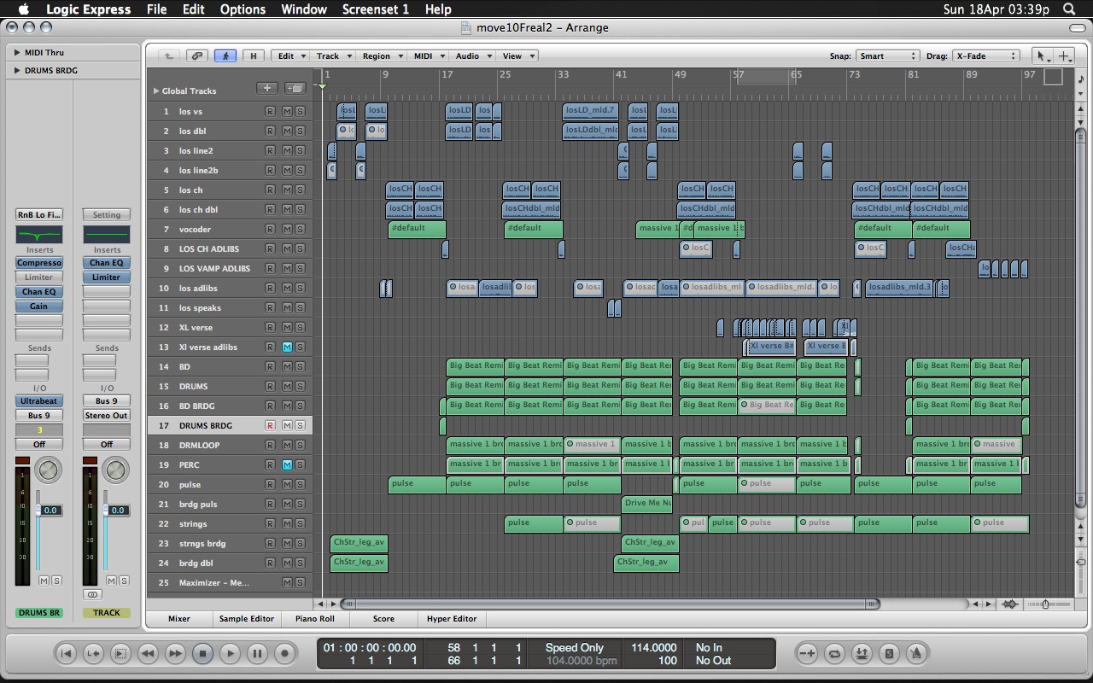Open the File menu
This screenshot has width=1093, height=683.
point(156,9)
